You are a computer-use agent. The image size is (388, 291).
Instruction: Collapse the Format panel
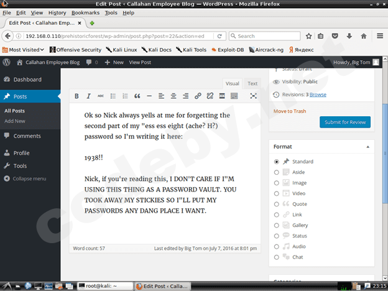(367, 147)
